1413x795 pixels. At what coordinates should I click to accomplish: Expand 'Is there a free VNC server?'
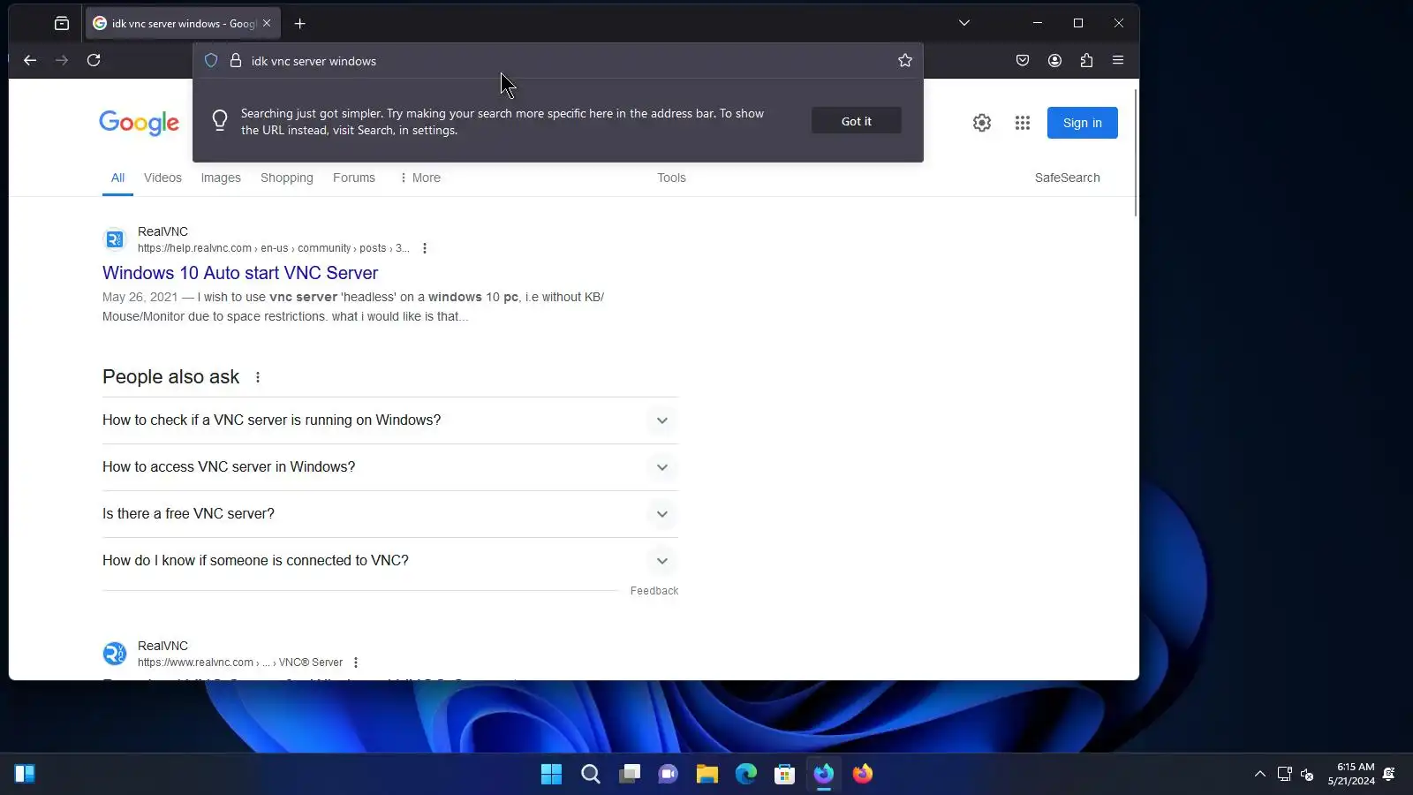[x=390, y=514]
